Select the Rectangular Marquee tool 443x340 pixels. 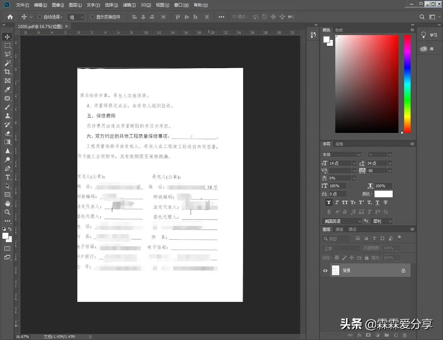(7, 46)
